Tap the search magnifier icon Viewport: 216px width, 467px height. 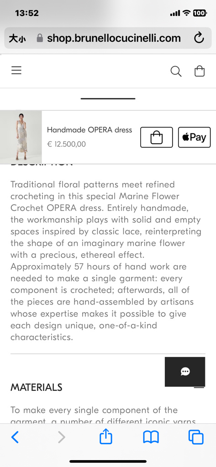(176, 72)
